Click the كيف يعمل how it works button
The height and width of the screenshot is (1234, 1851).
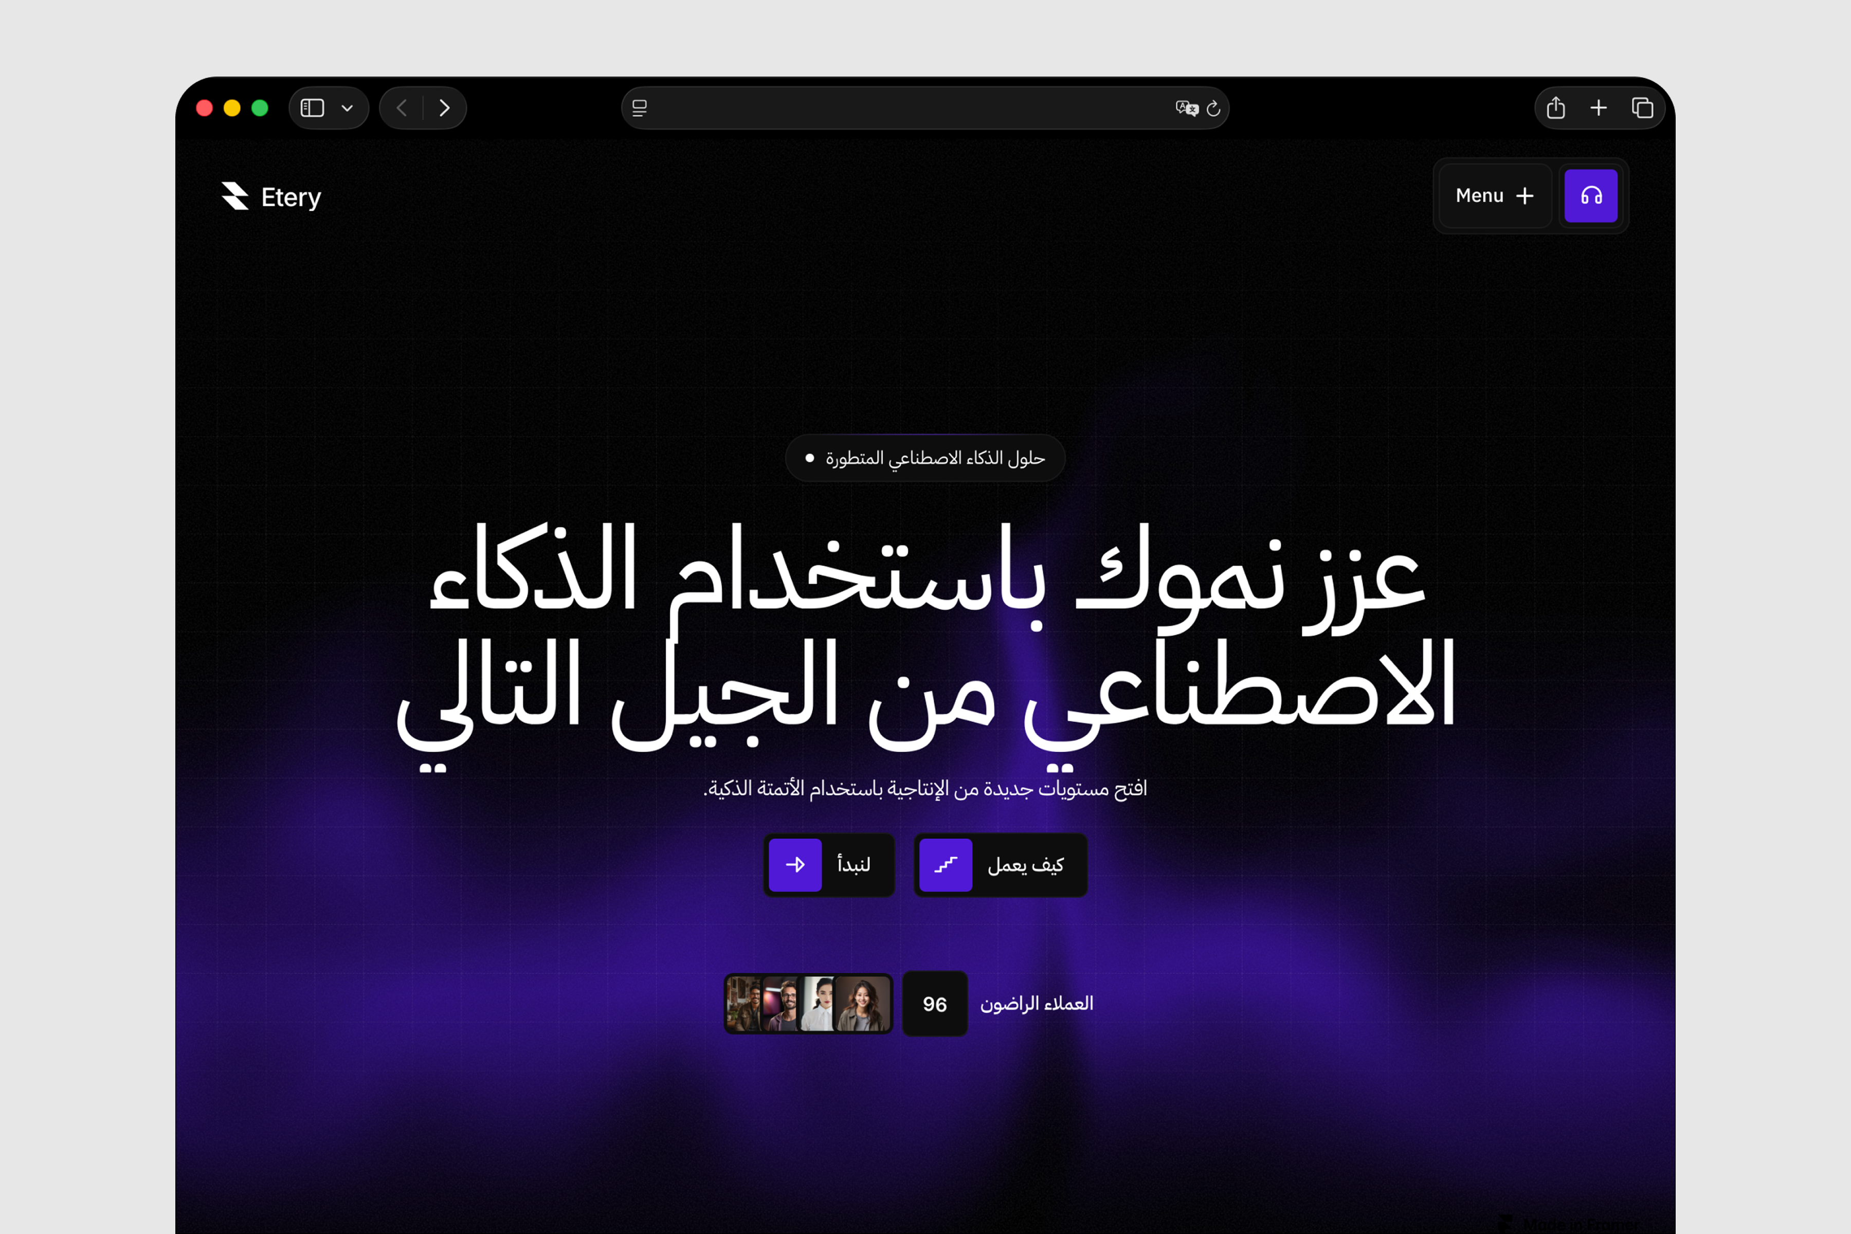click(x=1000, y=865)
